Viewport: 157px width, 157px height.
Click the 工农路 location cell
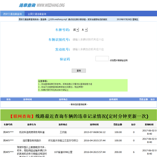tap(63, 132)
